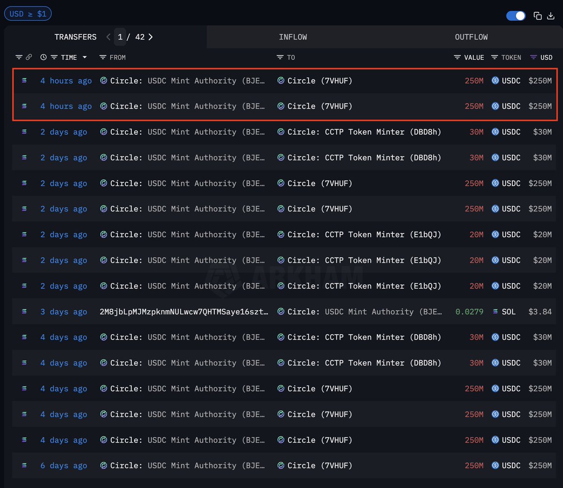Click Circle: USDC Mint Authority in the TO column
Image resolution: width=563 pixels, height=488 pixels.
click(365, 312)
